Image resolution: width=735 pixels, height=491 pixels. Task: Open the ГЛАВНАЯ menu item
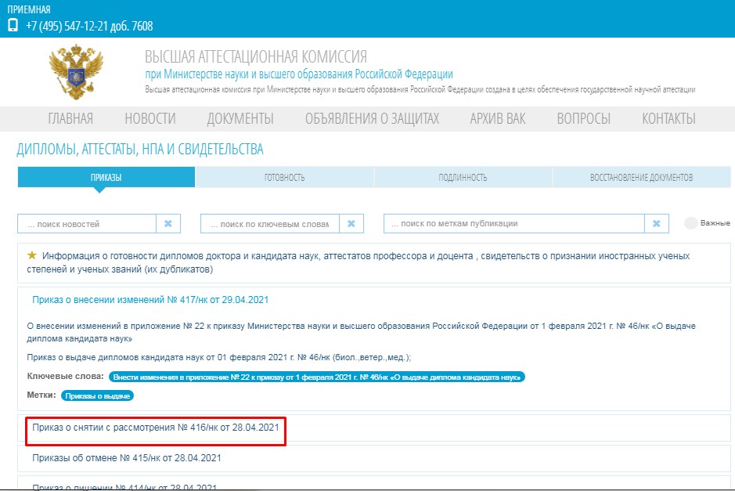click(x=70, y=119)
